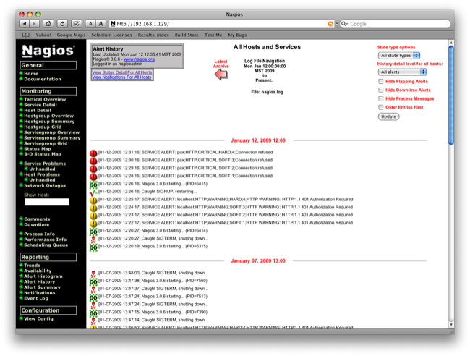Image resolution: width=470 pixels, height=356 pixels.
Task: Click the Nagios logo in sidebar
Action: (x=48, y=51)
